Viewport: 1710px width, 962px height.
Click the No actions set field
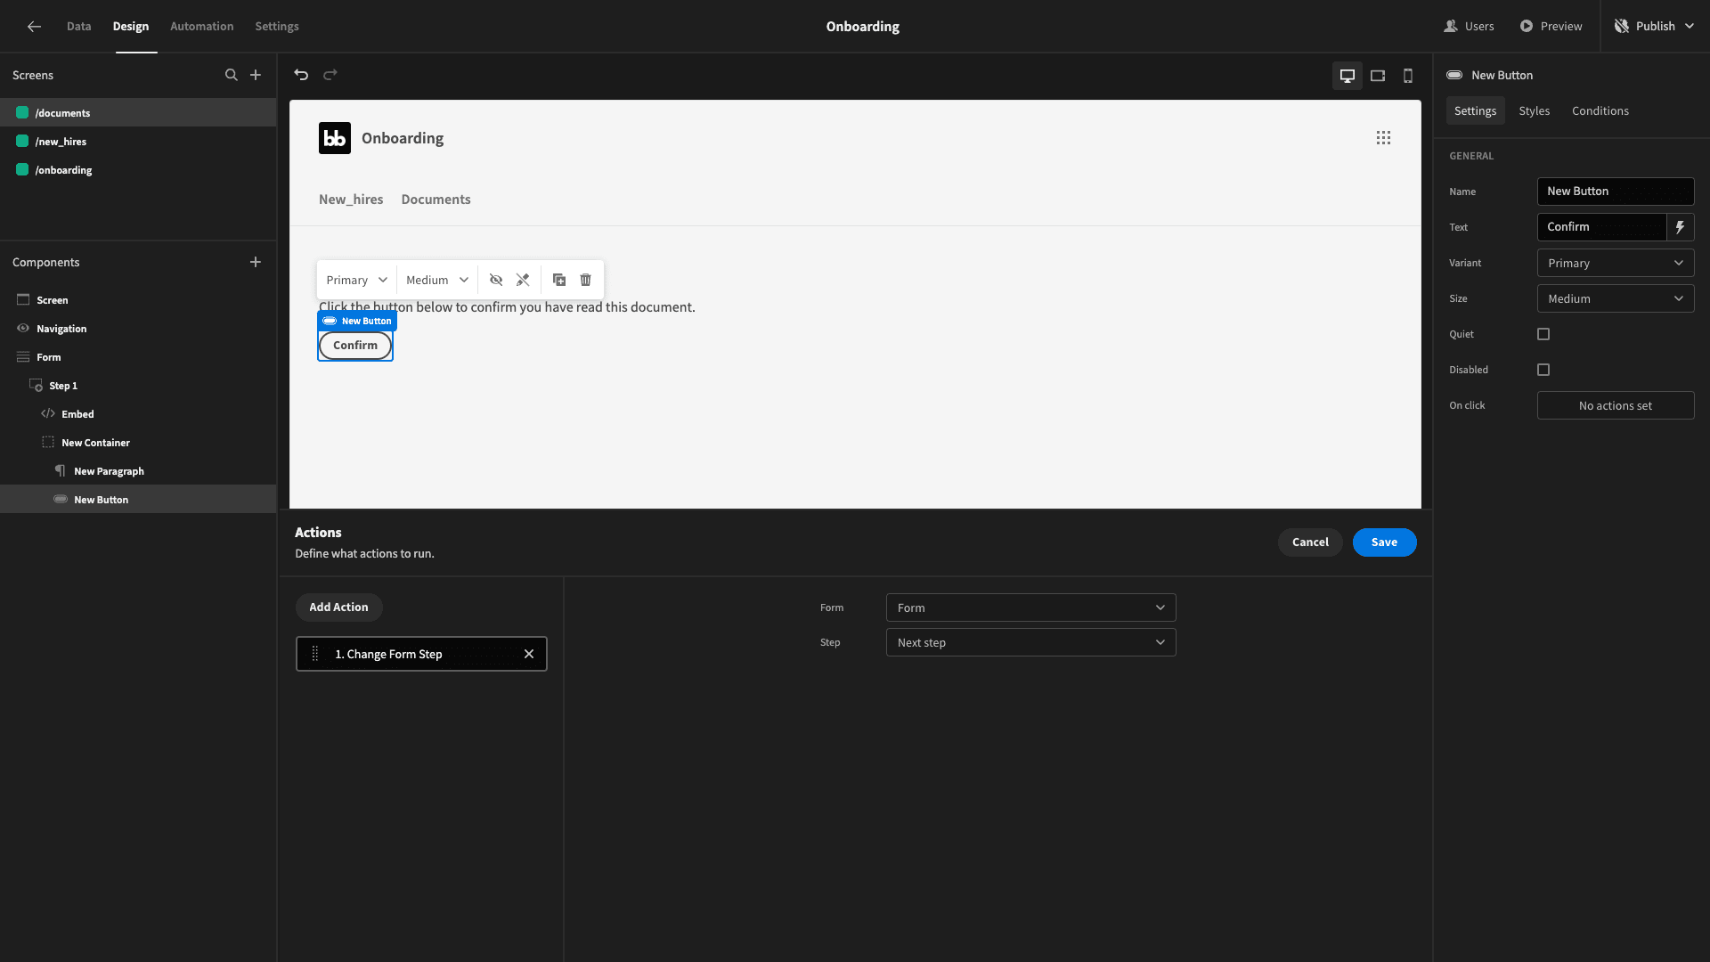click(1616, 405)
